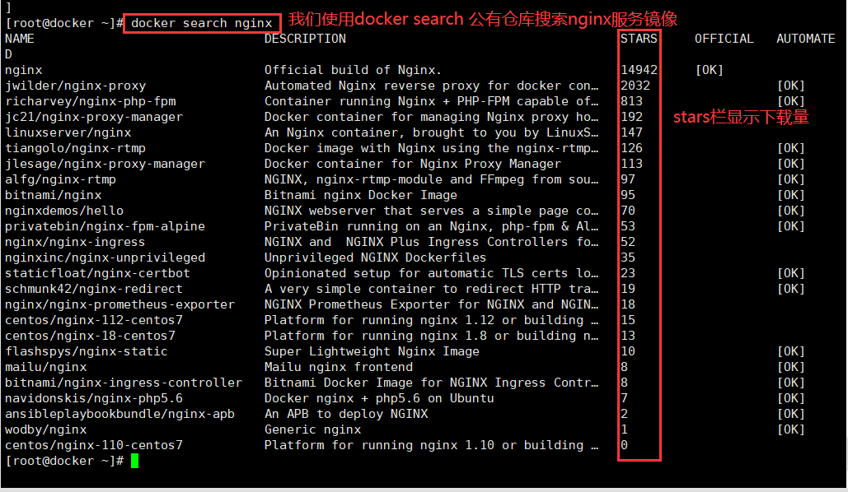Select 'mailu/nginx' image name
848x492 pixels.
click(x=46, y=368)
